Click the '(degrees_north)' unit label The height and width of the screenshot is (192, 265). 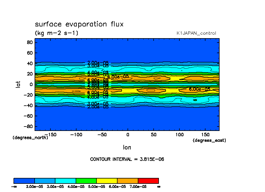click(30, 137)
